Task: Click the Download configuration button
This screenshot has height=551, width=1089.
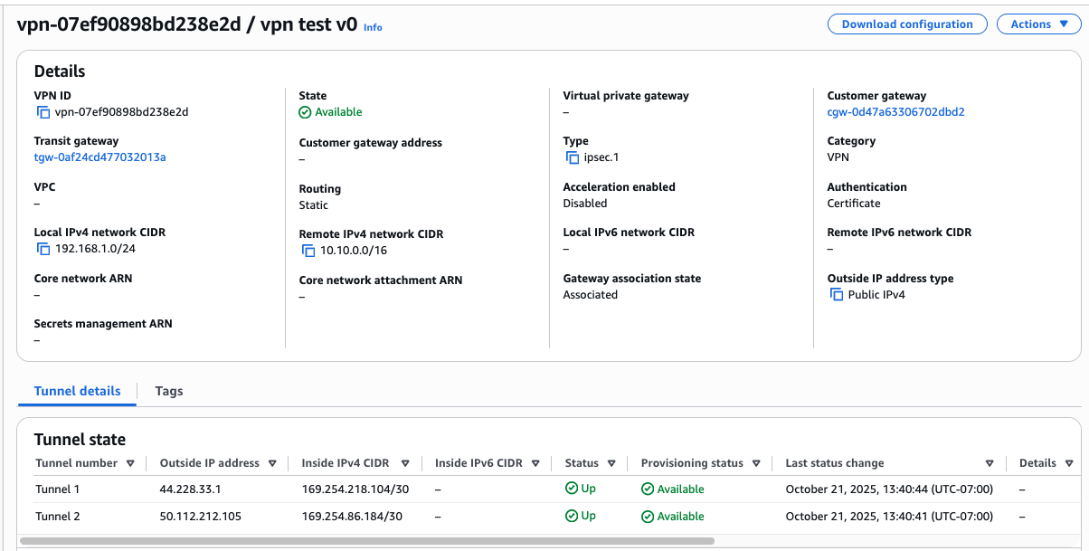Action: pos(907,24)
